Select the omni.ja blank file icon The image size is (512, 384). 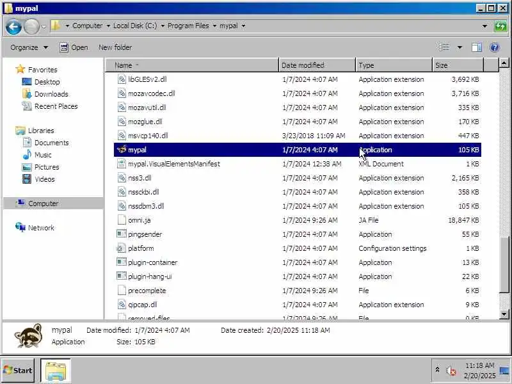tap(122, 220)
